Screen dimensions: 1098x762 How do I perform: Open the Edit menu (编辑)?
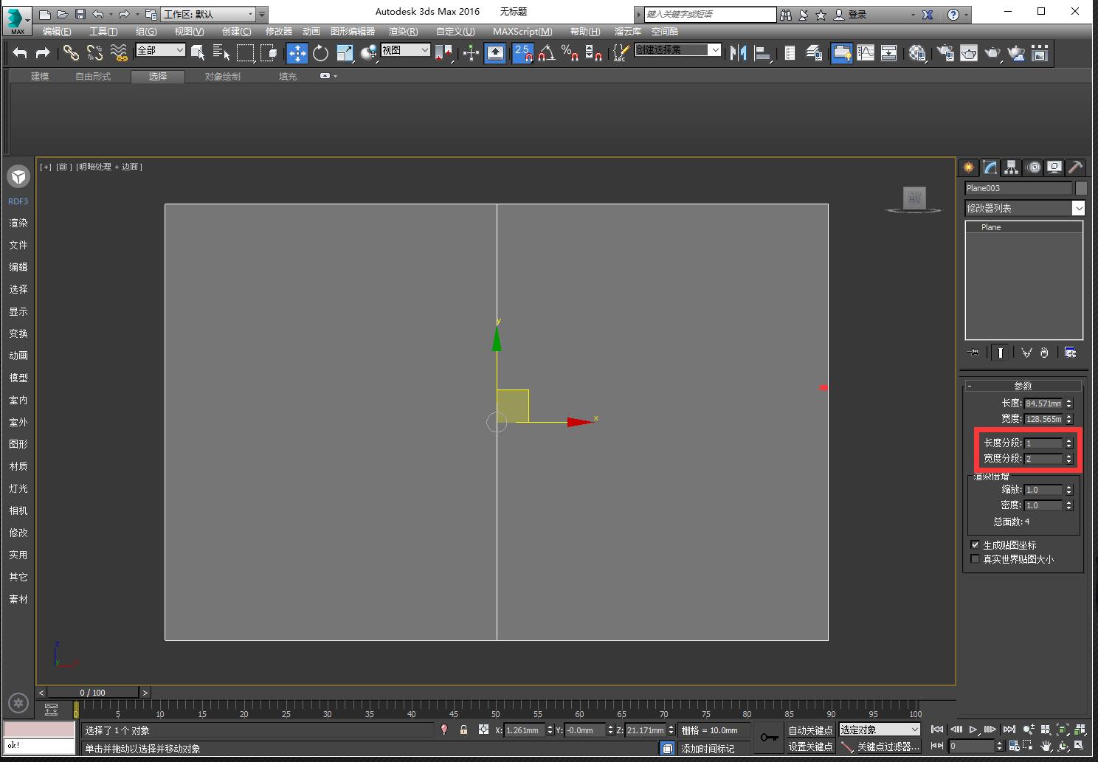57,32
